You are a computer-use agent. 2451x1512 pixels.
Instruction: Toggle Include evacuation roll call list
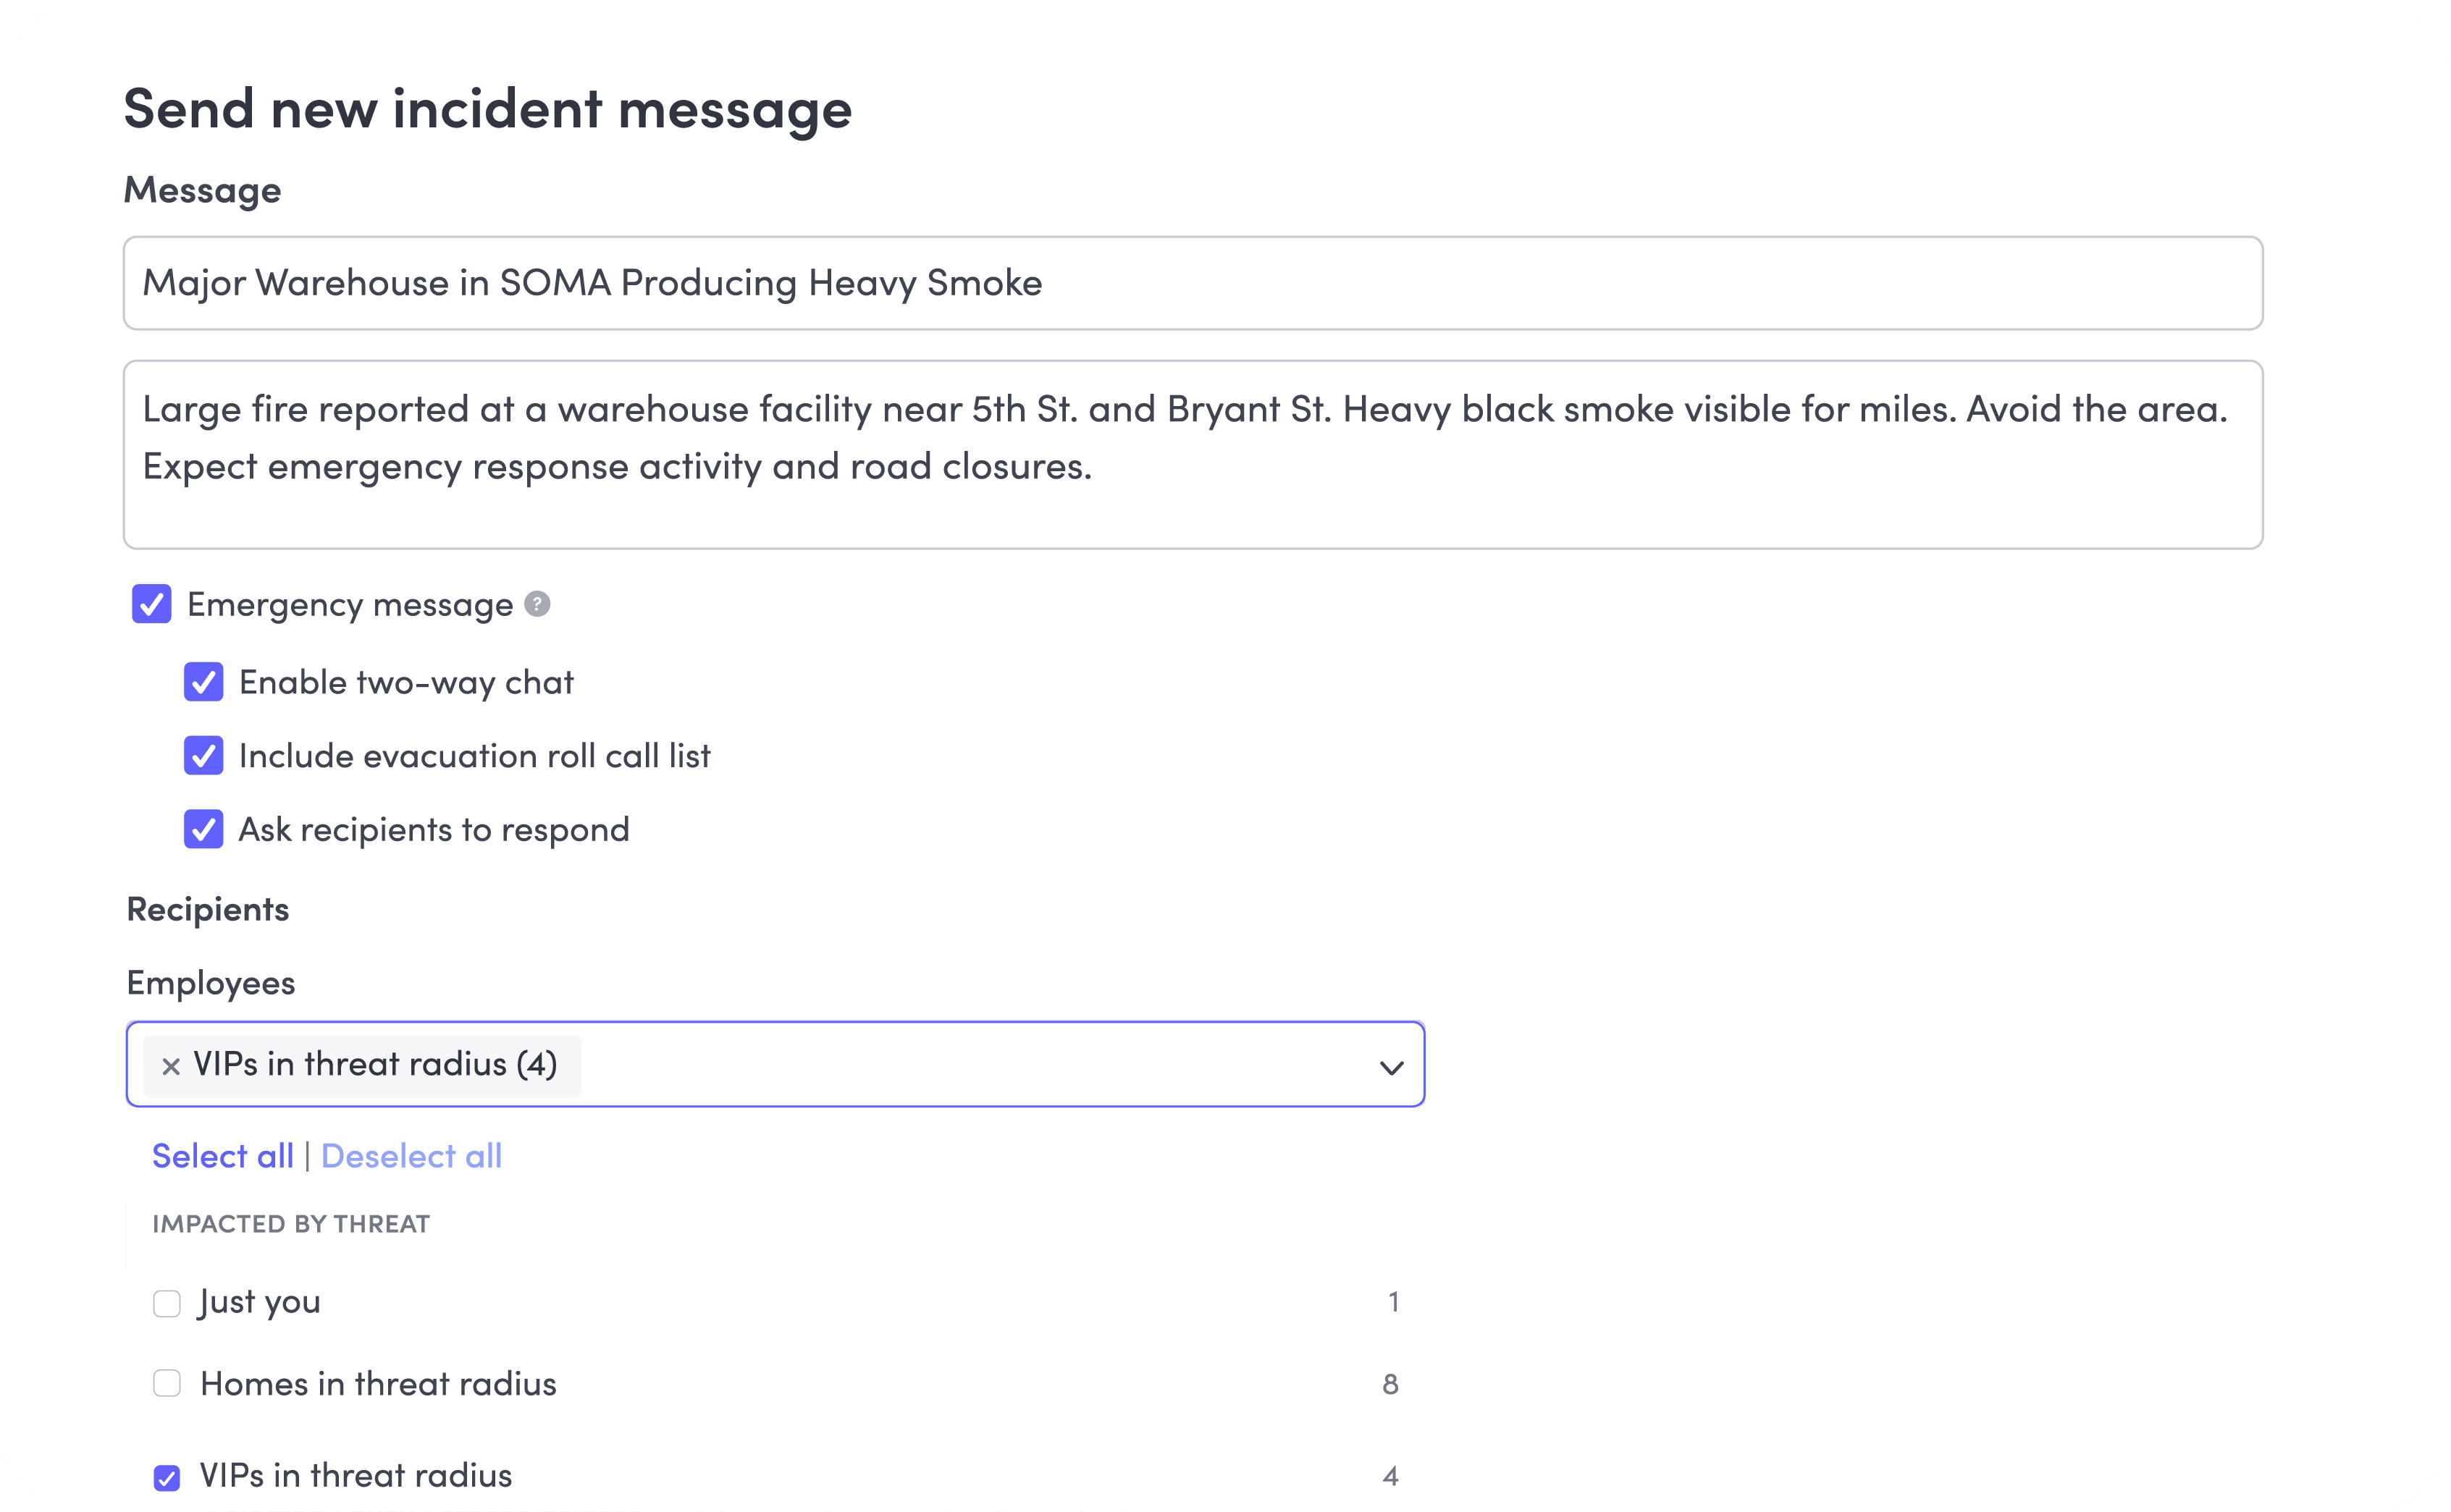point(204,756)
